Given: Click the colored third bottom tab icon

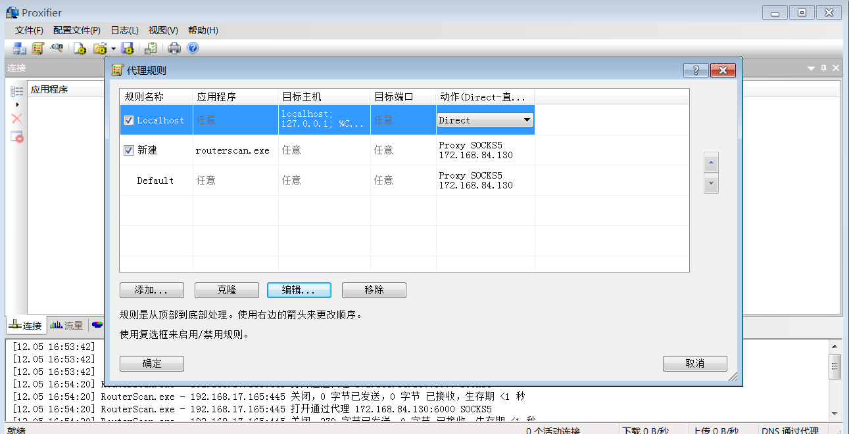Looking at the screenshot, I should click(x=97, y=325).
